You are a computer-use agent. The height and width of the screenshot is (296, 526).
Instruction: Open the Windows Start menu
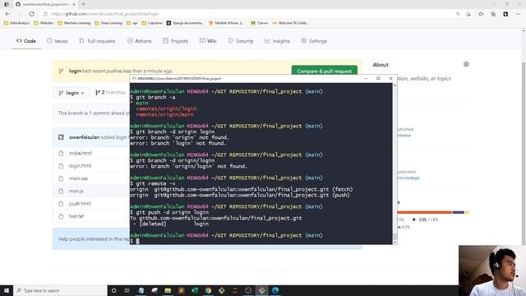click(7, 290)
